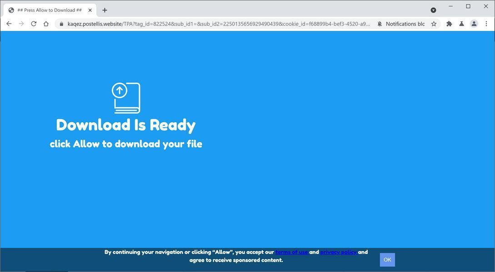Close the Chrome window
The height and width of the screenshot is (272, 495).
point(486,6)
